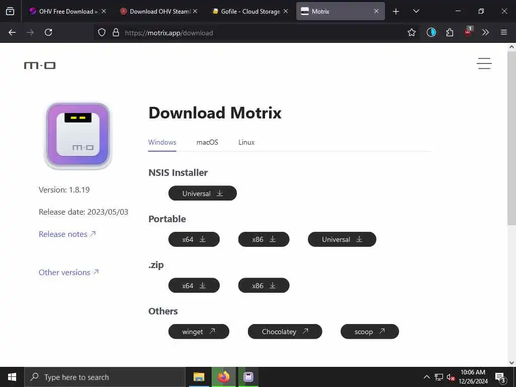Show more toolbar tools overflow chevron
Image resolution: width=516 pixels, height=387 pixels.
click(485, 32)
